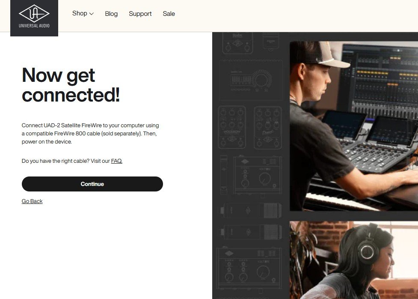Open the producer at mixing console photo
This screenshot has width=418, height=299.
pos(354,126)
